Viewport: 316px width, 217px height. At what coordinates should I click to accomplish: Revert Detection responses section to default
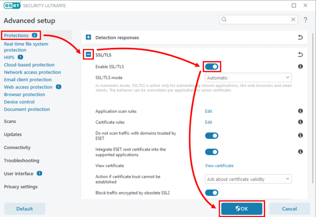click(300, 37)
